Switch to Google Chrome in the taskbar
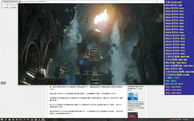194x121 pixels. click(x=32, y=119)
